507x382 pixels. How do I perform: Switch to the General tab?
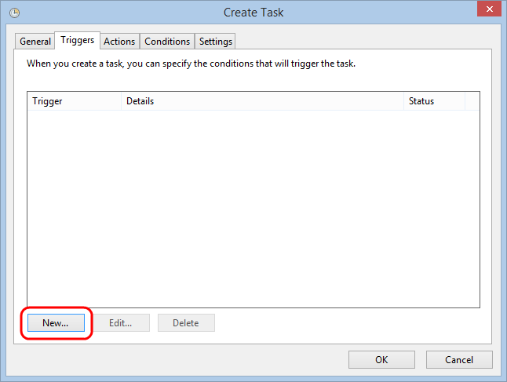click(35, 42)
